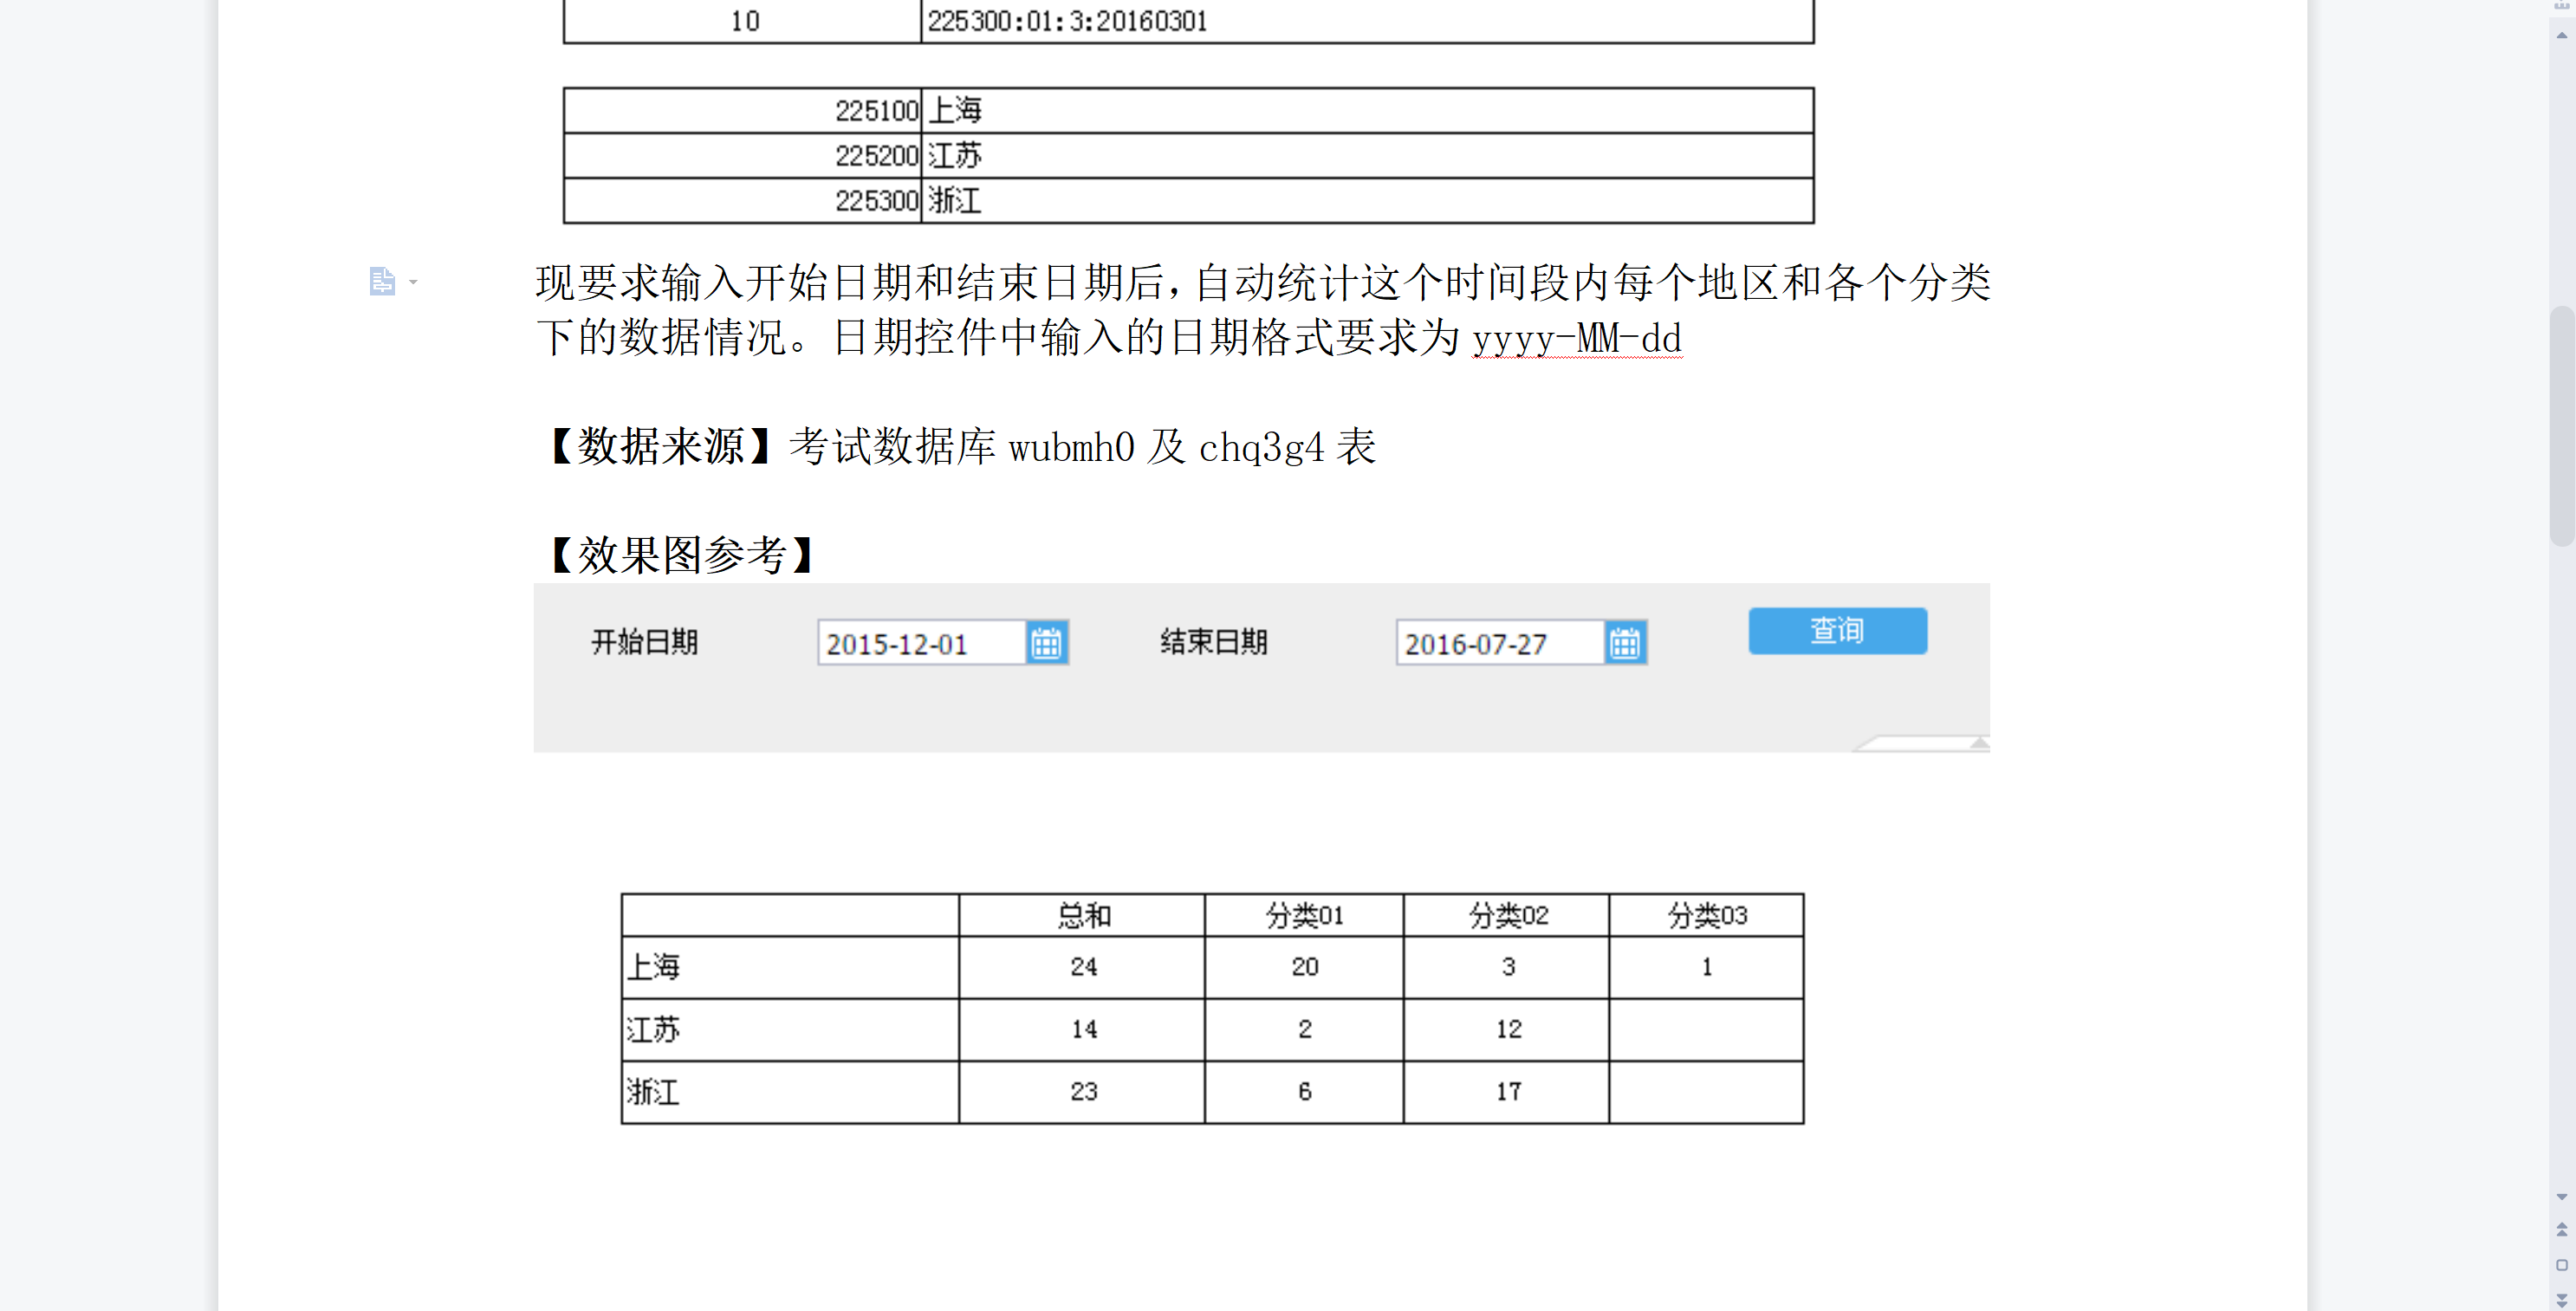Screen dimensions: 2576x1311
Task: Click the value 20 in the 上海 row
Action: (1304, 967)
